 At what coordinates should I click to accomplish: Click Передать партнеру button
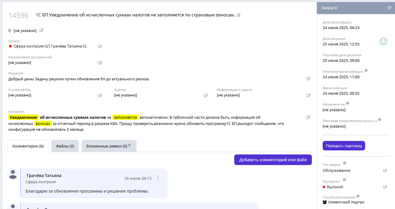tap(344, 146)
